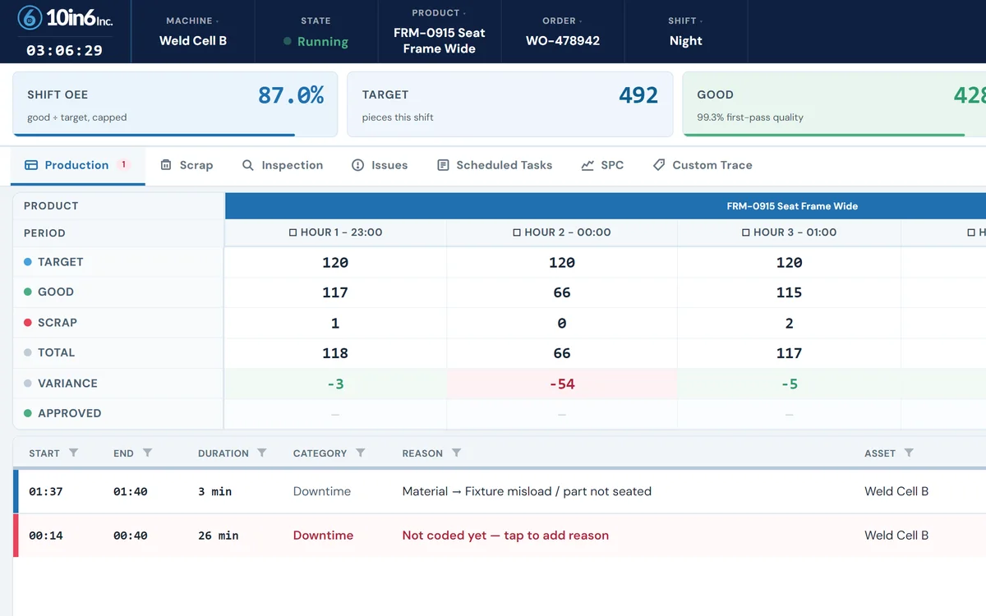Screen dimensions: 986x616
Task: Click the green GOOD legend dot
Action: (x=28, y=292)
